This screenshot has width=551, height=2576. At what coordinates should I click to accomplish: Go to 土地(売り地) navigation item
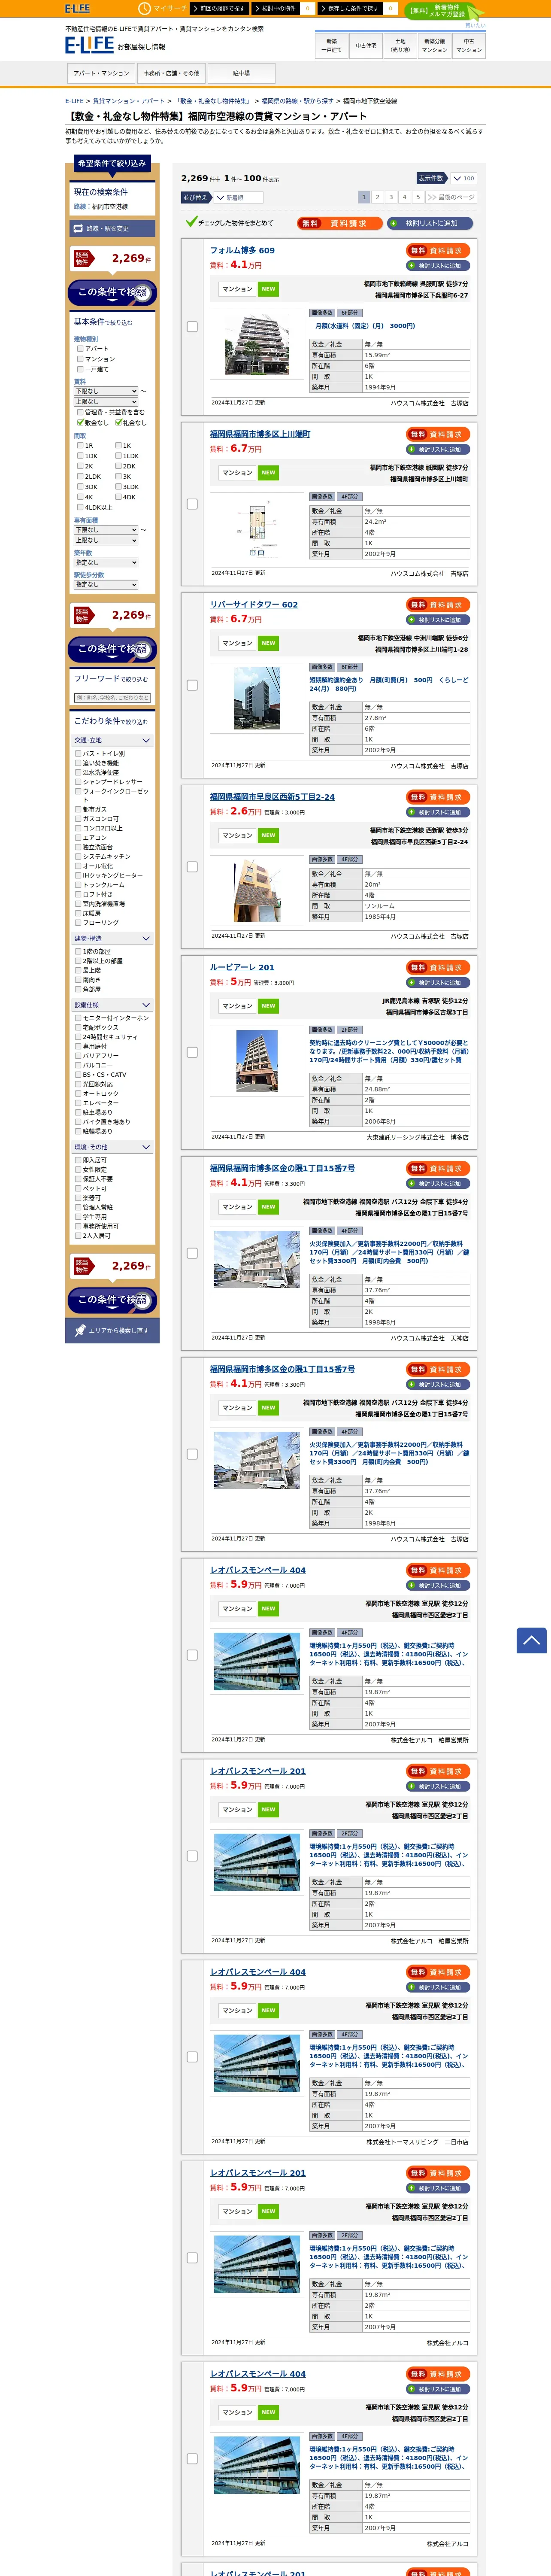(x=400, y=45)
